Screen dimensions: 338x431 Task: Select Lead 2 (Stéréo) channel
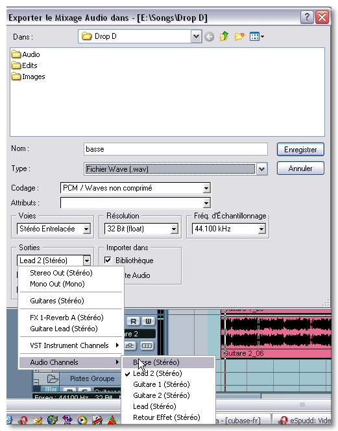168,373
